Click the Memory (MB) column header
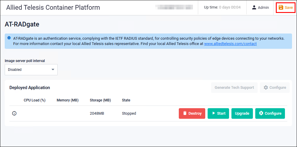This screenshot has width=297, height=147. 67,100
